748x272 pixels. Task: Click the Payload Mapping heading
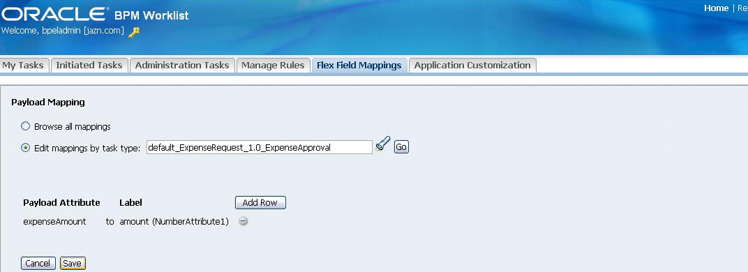47,102
